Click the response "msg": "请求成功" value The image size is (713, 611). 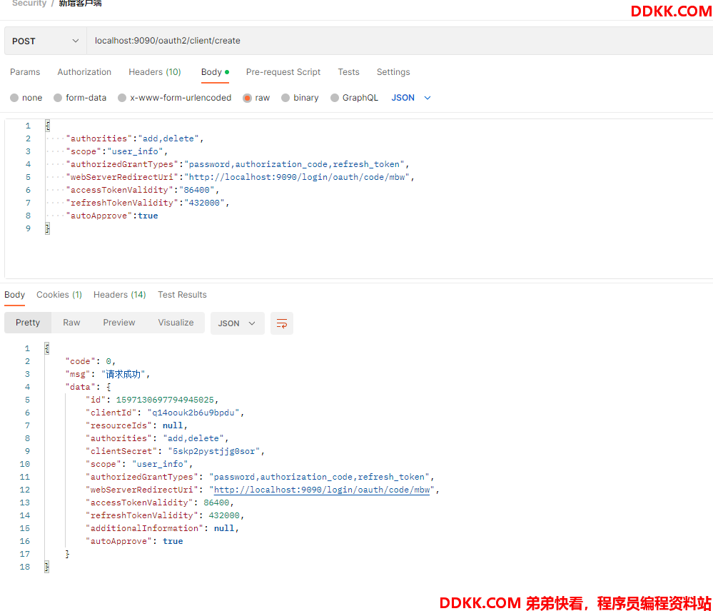(123, 374)
